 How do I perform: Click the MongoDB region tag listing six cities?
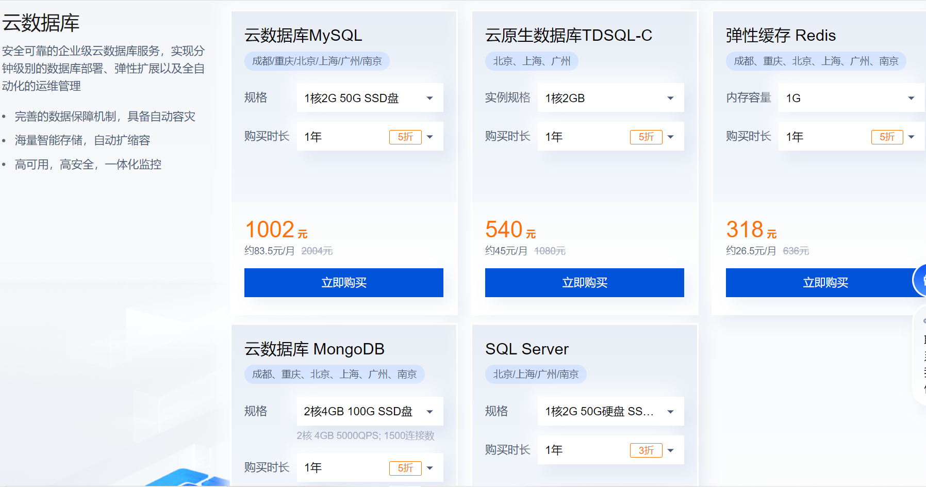tap(335, 374)
